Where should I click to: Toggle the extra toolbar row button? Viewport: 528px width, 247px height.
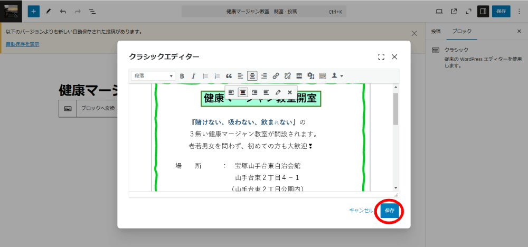point(323,76)
